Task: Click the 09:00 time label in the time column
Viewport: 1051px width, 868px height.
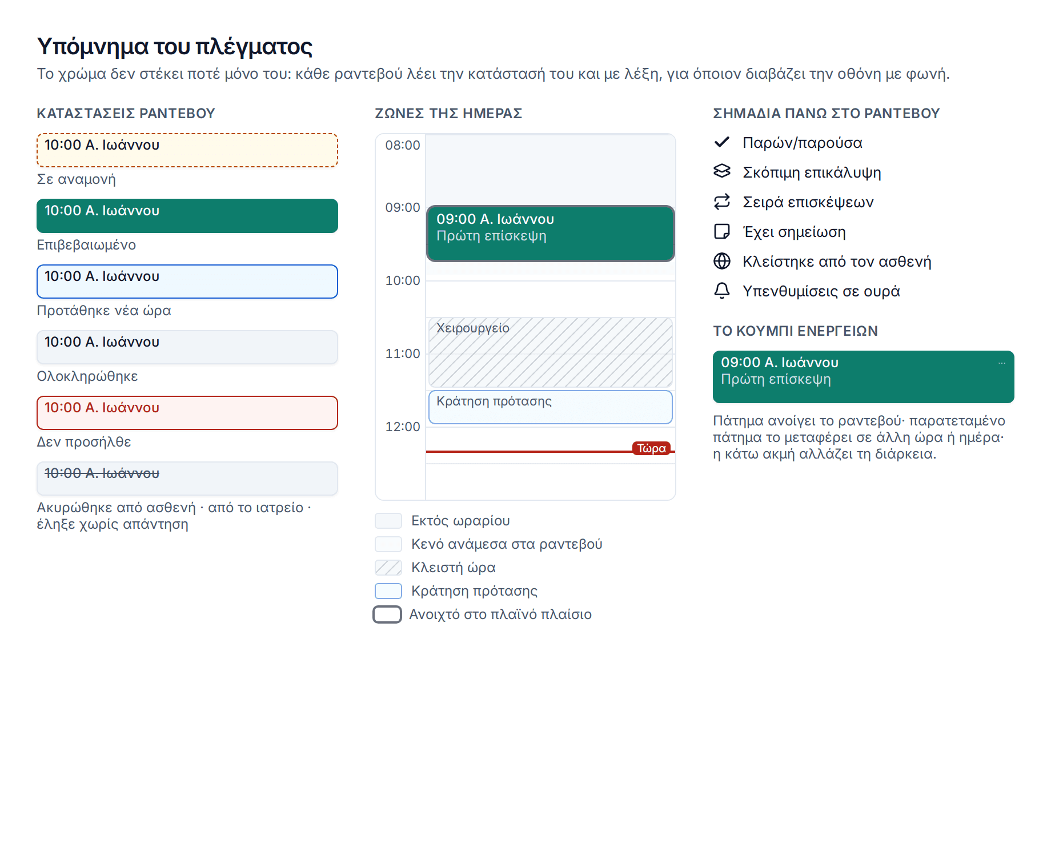Action: [403, 207]
